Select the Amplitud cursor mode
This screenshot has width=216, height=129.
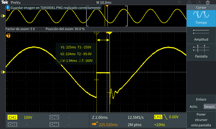(x=201, y=35)
